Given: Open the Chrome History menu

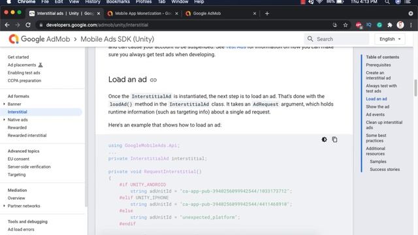Looking at the screenshot, I should click(93, 2).
